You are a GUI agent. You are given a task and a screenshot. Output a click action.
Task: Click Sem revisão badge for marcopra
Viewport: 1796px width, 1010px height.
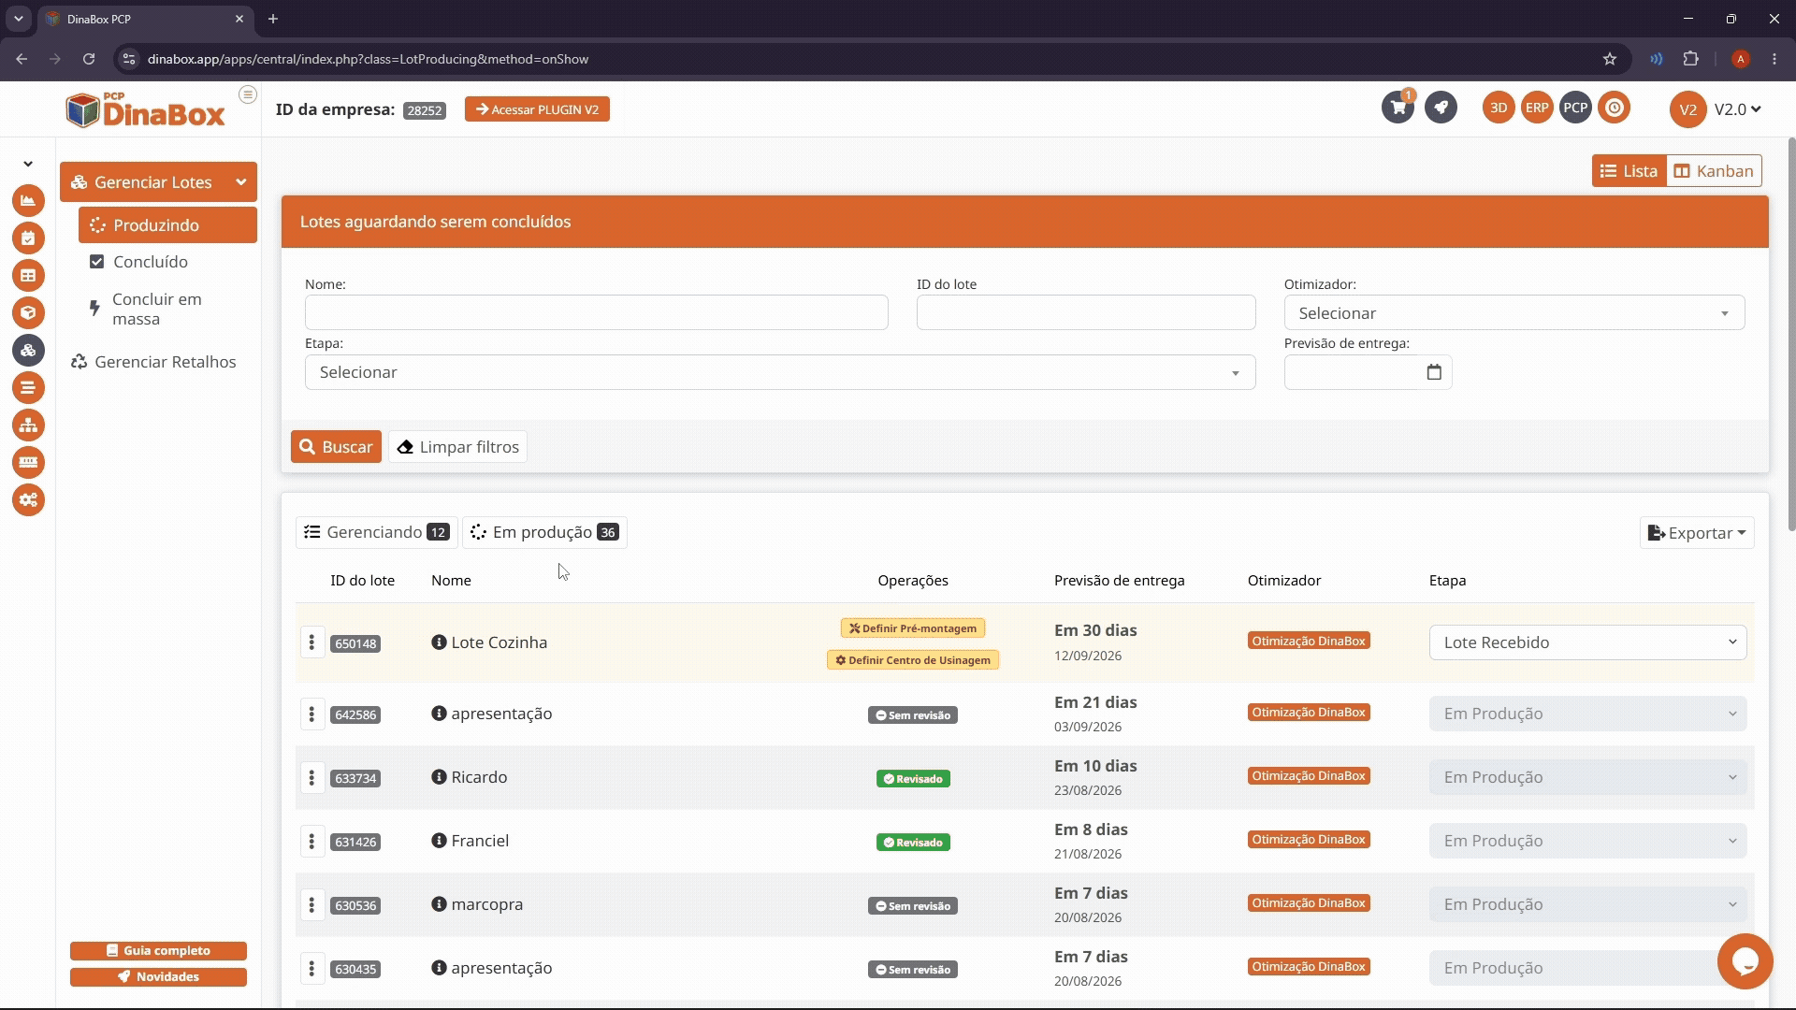pos(913,905)
